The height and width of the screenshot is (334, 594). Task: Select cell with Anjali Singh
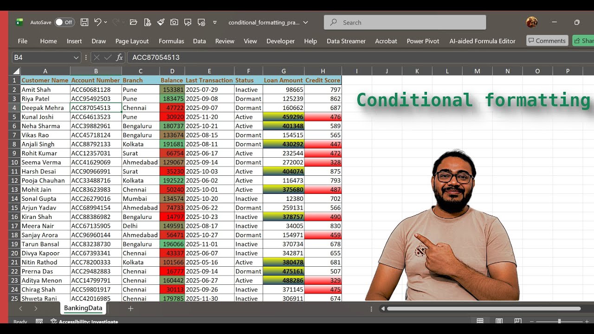pos(45,144)
